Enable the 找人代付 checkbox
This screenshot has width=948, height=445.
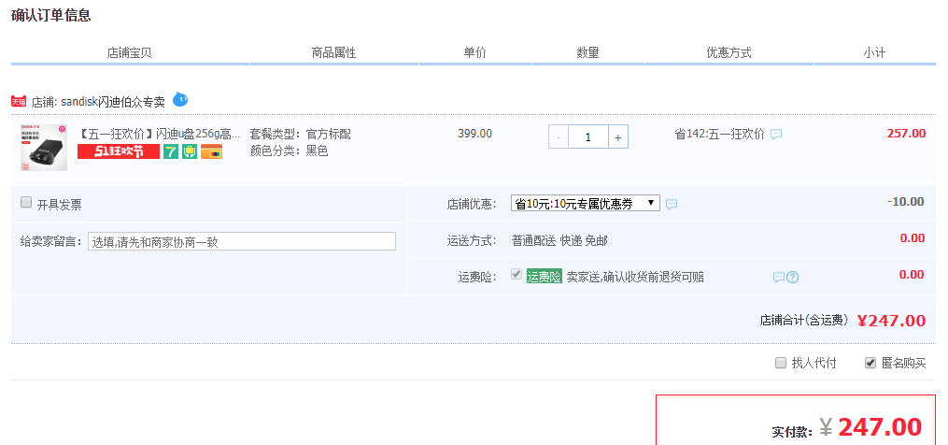tap(781, 363)
